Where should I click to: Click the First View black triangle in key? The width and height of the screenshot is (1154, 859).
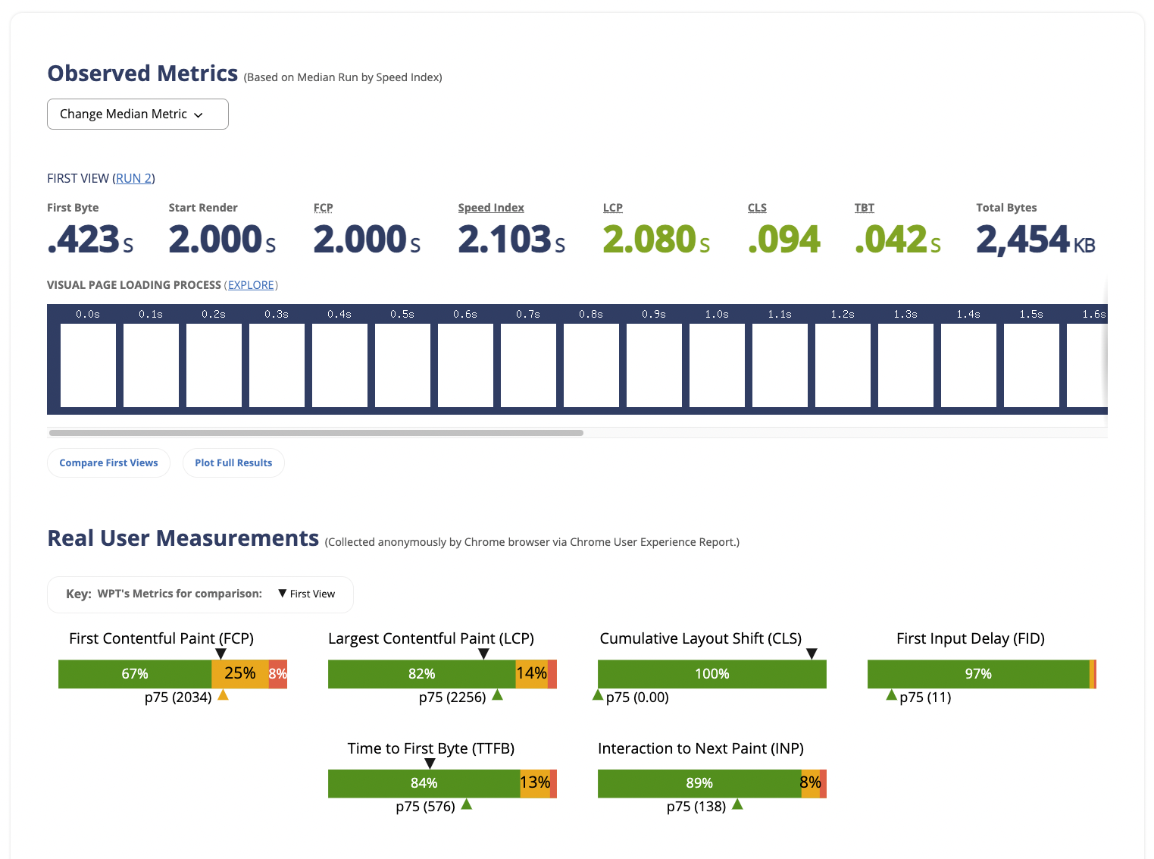pyautogui.click(x=283, y=594)
